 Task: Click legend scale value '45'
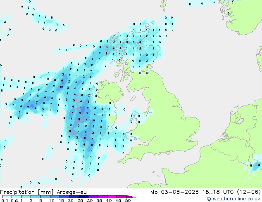118,200
